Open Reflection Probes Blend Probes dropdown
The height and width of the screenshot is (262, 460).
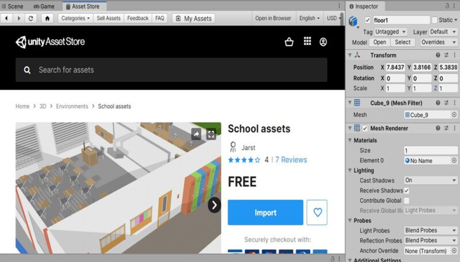click(x=430, y=240)
